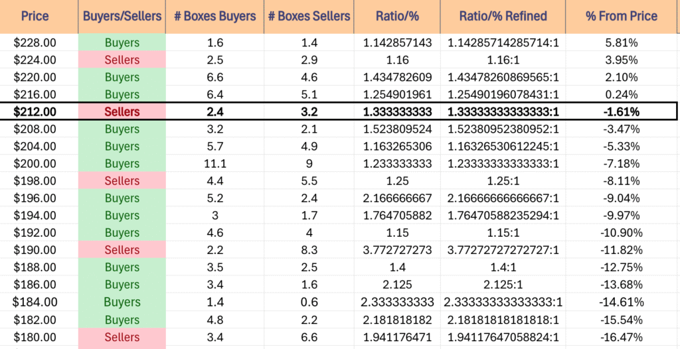Image resolution: width=680 pixels, height=349 pixels.
Task: Select the # Boxes Sellers header cell
Action: tap(309, 17)
